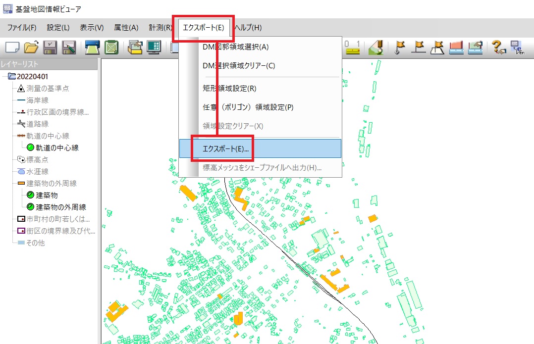Open the 表示(V) menu
Image resolution: width=534 pixels, height=344 pixels.
[x=92, y=28]
